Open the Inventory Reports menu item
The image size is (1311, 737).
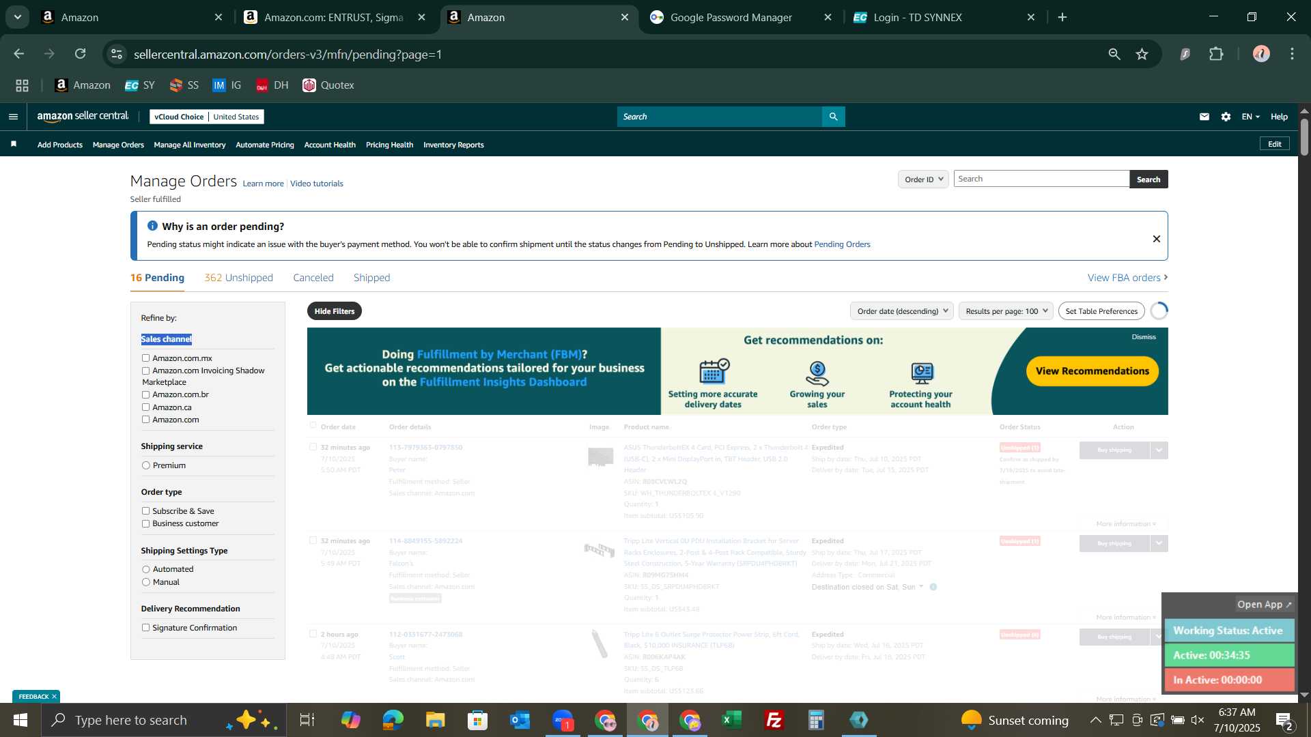[x=453, y=145]
